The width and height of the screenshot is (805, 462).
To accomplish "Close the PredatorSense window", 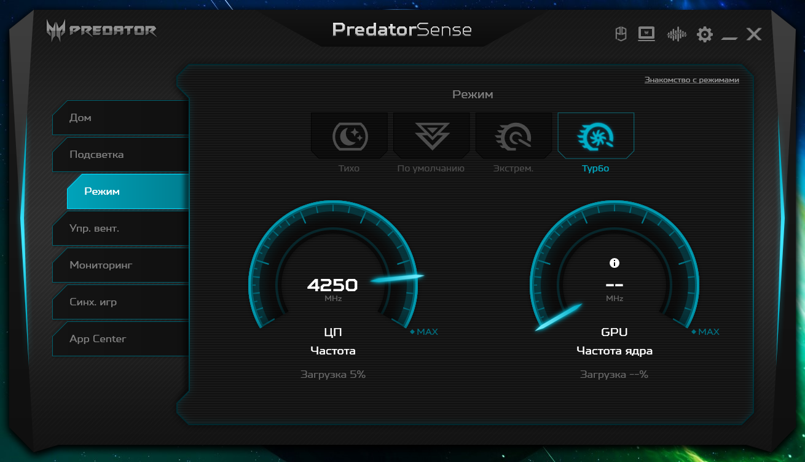I will click(754, 34).
